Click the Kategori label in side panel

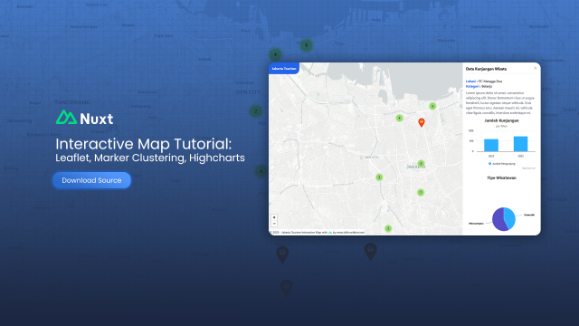click(472, 86)
